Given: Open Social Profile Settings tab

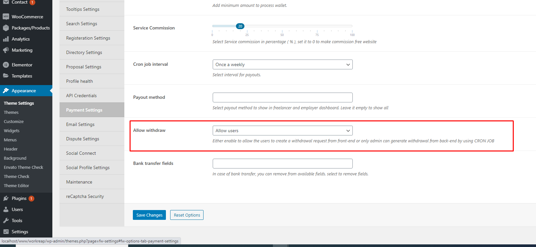Looking at the screenshot, I should [92, 168].
